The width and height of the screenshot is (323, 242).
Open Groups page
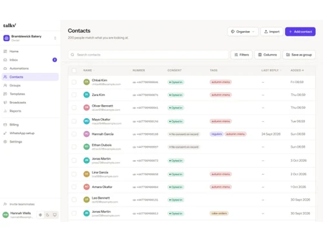tap(30, 85)
